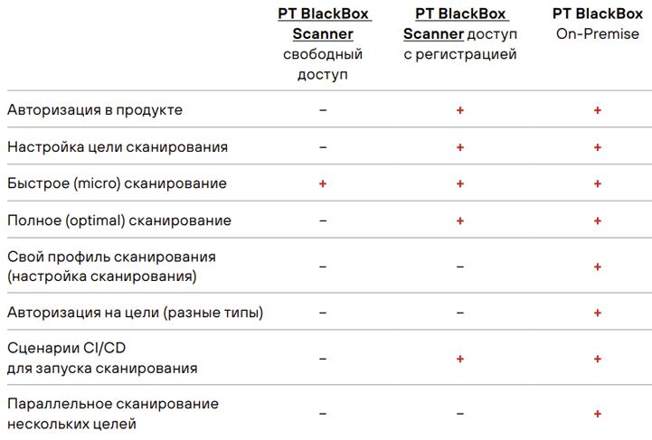652x440 pixels.
Task: Click minus for custom scan profile, registered access
Action: point(460,267)
